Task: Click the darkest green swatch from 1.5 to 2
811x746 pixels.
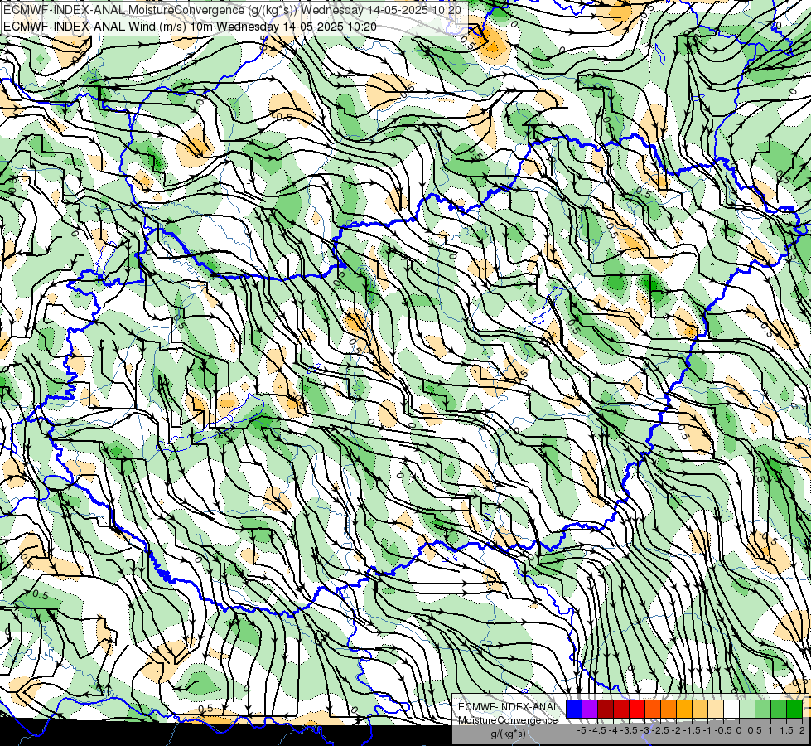Action: click(x=794, y=710)
